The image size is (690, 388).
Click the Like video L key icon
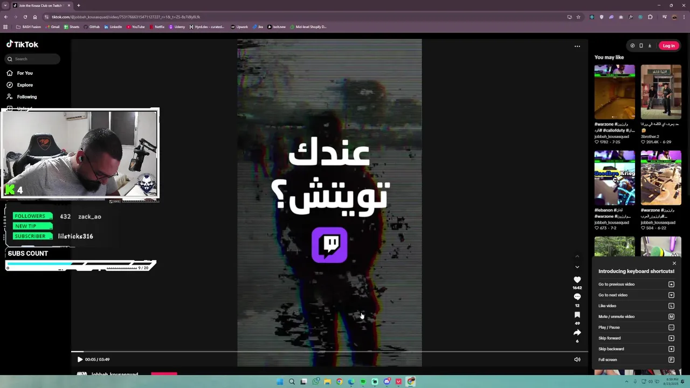[x=671, y=306]
